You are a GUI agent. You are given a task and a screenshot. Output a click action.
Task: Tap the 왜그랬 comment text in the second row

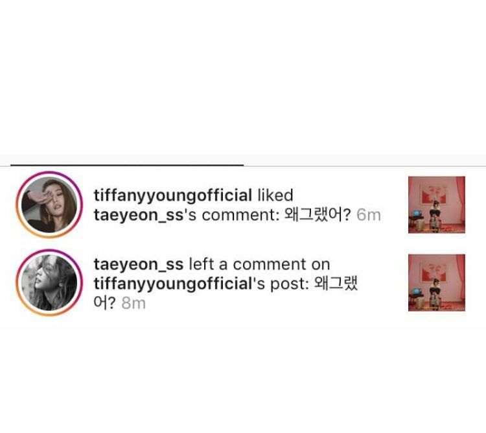(336, 284)
